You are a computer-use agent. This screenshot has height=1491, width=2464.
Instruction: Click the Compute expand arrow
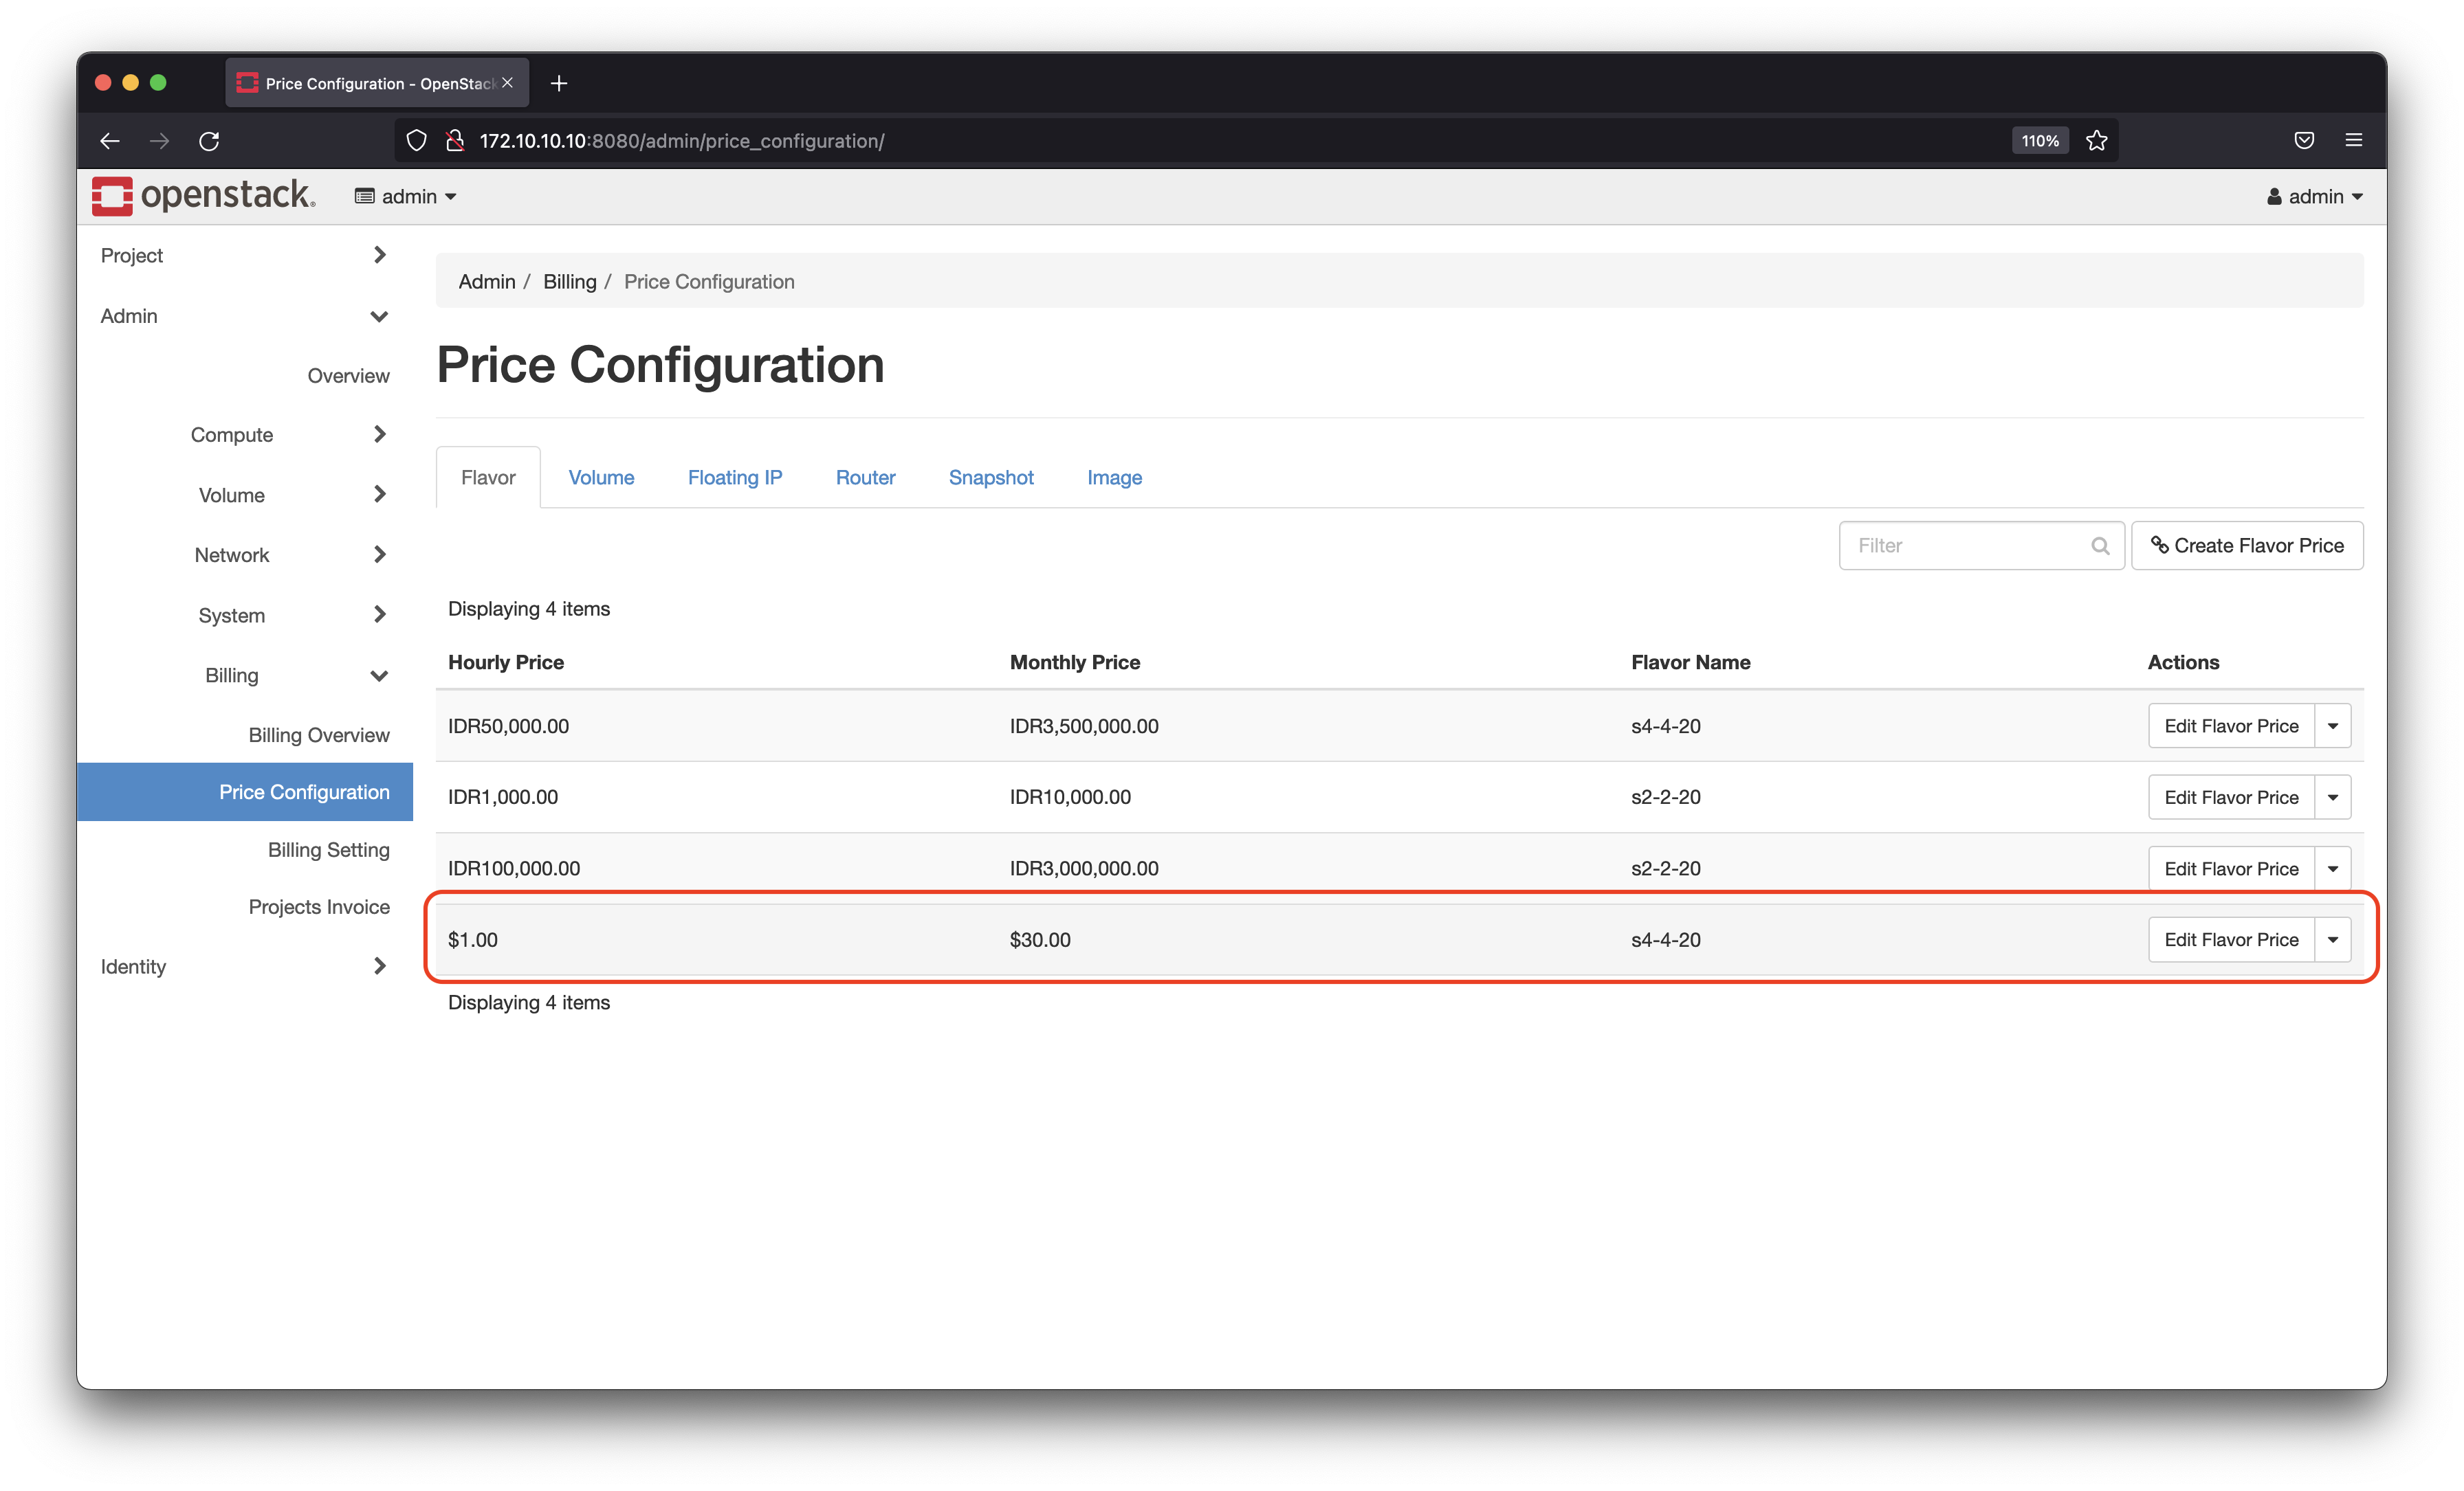[x=382, y=434]
